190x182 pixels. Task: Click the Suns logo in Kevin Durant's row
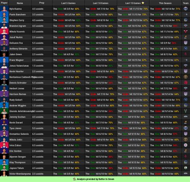(186, 122)
